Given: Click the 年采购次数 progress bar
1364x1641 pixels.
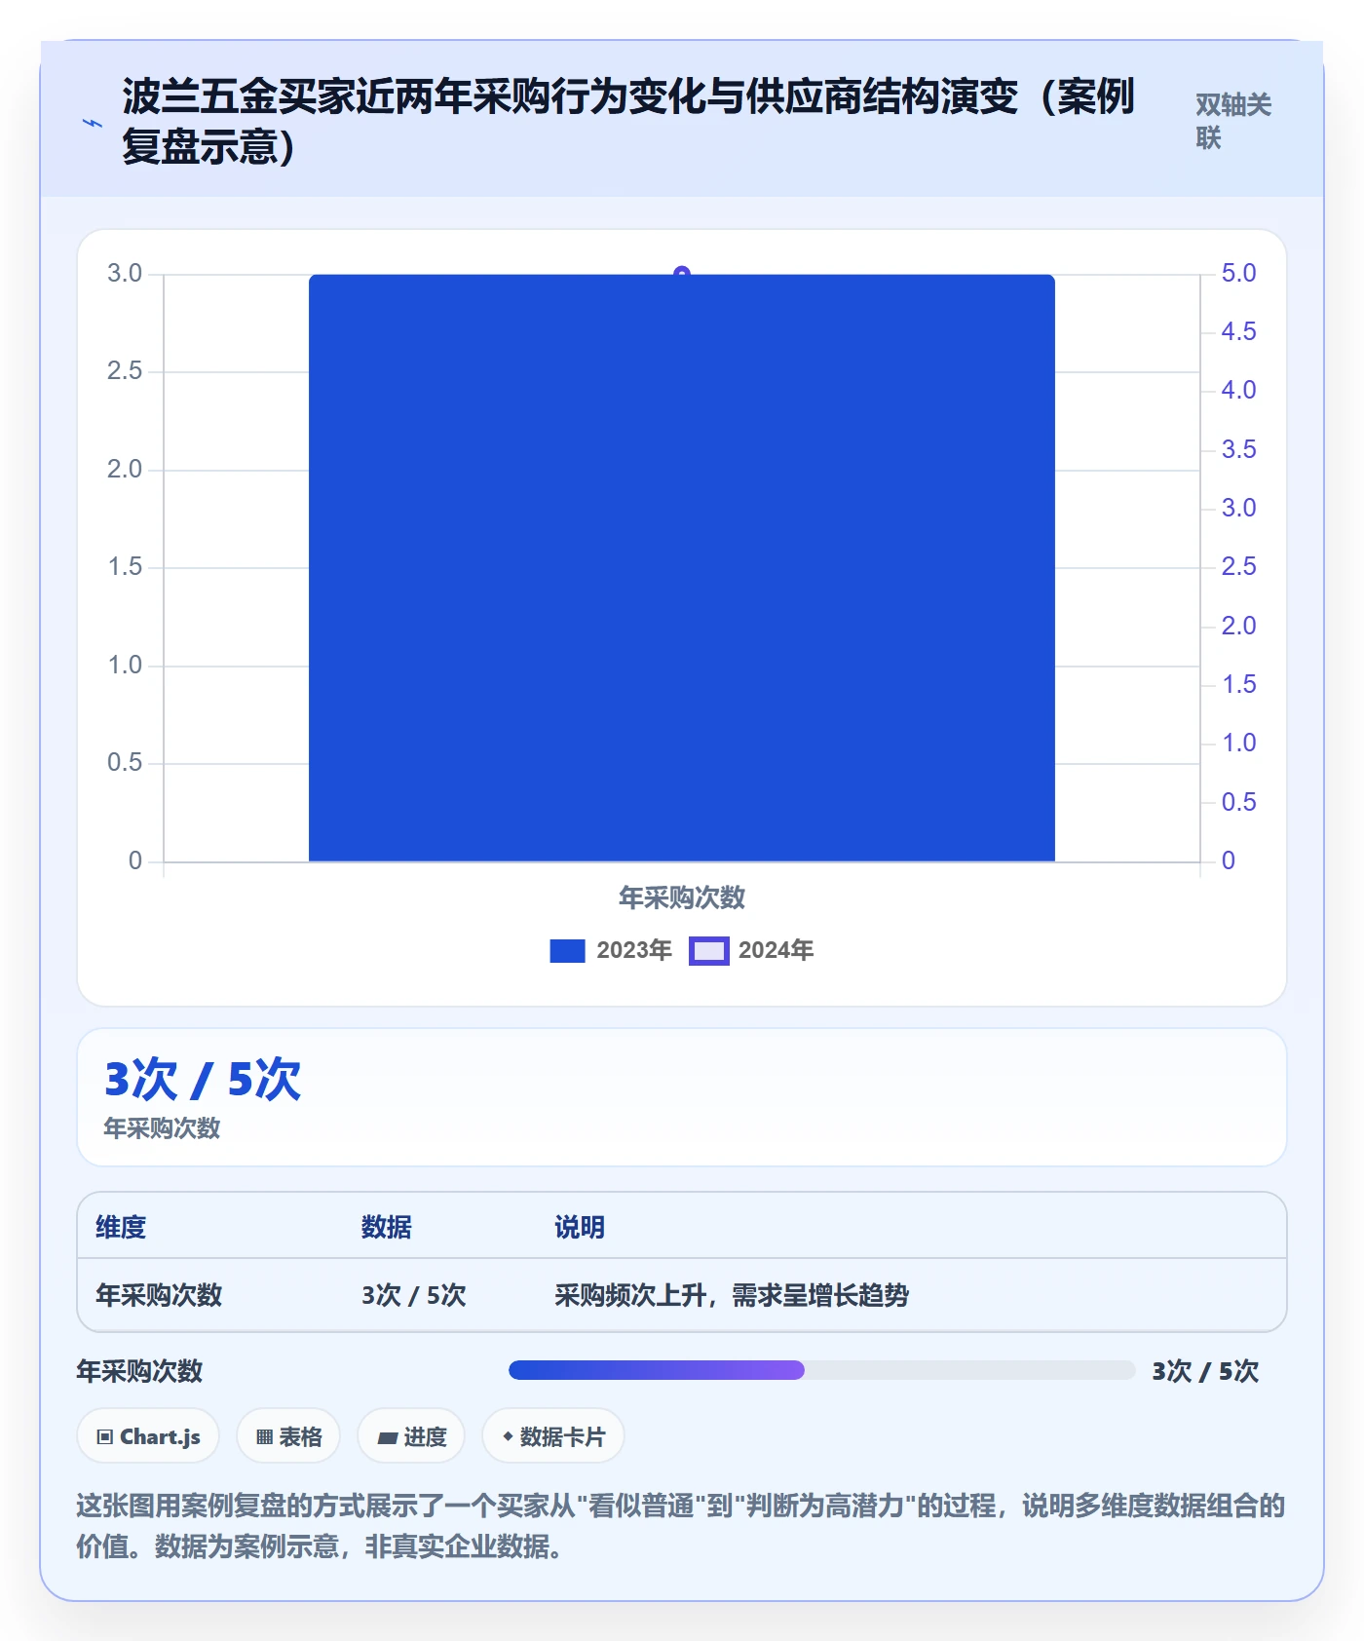Looking at the screenshot, I should pyautogui.click(x=821, y=1370).
